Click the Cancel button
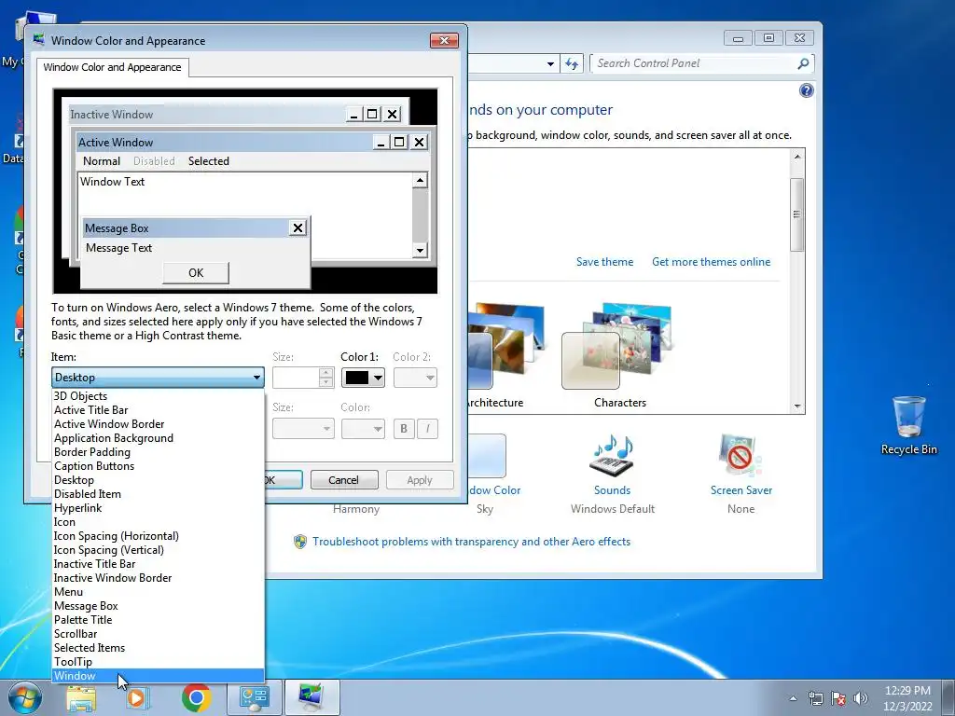The image size is (955, 716). tap(343, 480)
